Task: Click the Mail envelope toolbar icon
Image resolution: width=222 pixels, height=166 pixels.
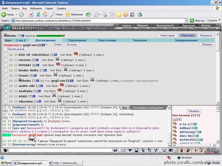Action: point(97,14)
